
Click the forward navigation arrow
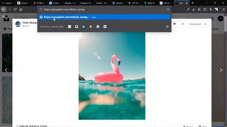(x=10, y=10)
